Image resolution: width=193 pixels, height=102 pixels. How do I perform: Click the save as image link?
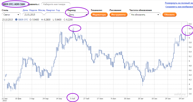(x=179, y=7)
